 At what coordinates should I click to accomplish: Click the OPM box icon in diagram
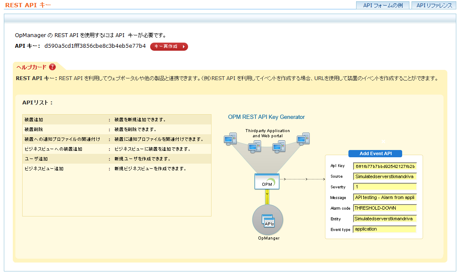[x=267, y=181]
